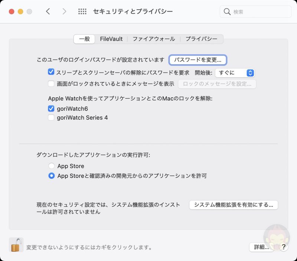
Task: Open the Show All preferences grid icon
Action: [x=82, y=12]
